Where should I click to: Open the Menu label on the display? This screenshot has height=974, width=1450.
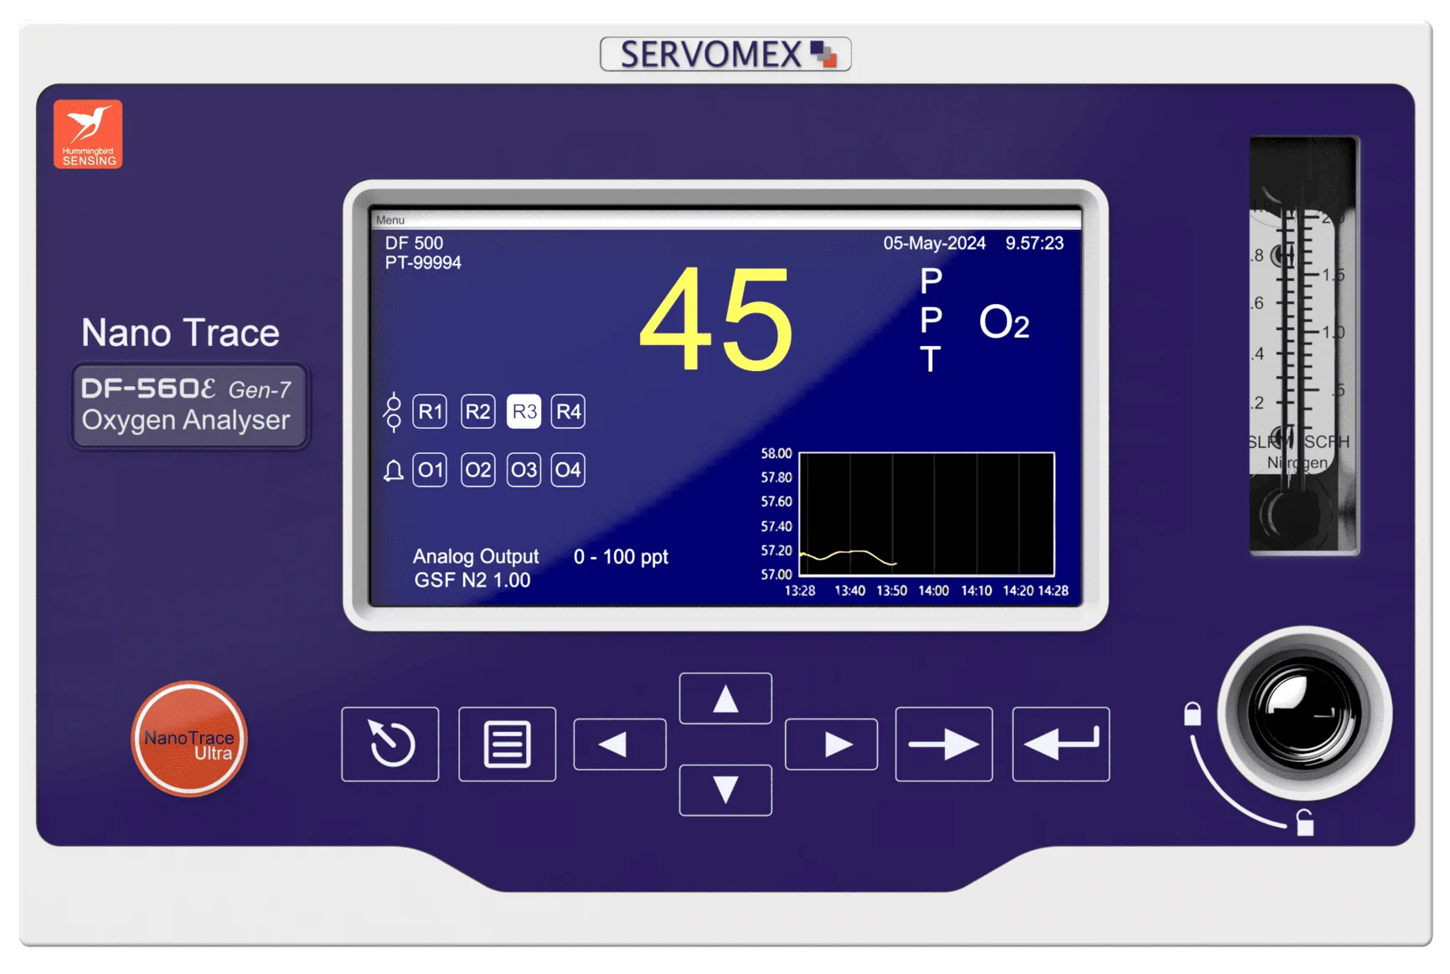point(390,220)
